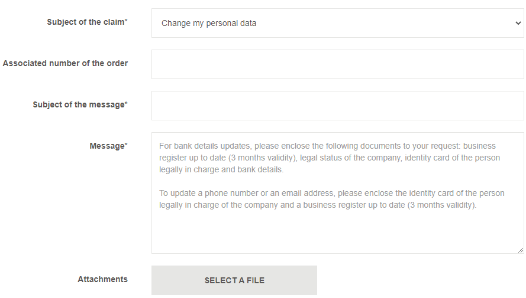Click the dropdown chevron arrow
Image resolution: width=526 pixels, height=298 pixels.
(x=518, y=23)
